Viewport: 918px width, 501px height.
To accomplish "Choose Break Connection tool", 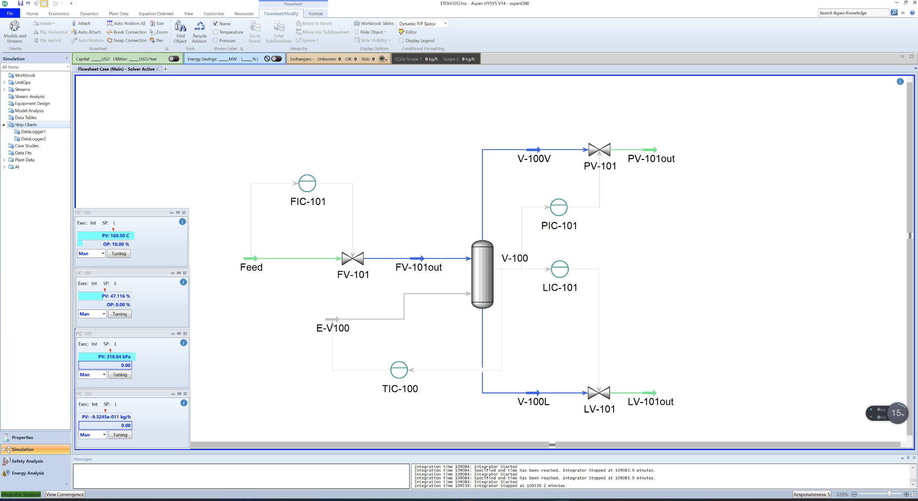I will 127,32.
